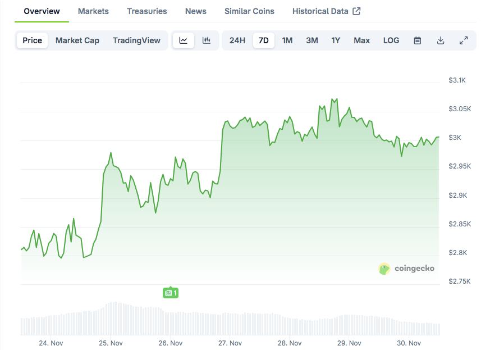This screenshot has width=481, height=350.
Task: View the Similar Coins section
Action: 249,11
